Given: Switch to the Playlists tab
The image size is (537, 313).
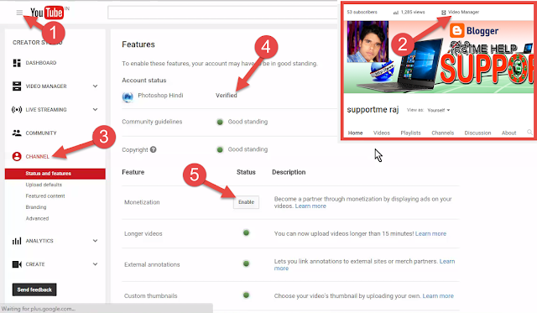Looking at the screenshot, I should pos(410,133).
